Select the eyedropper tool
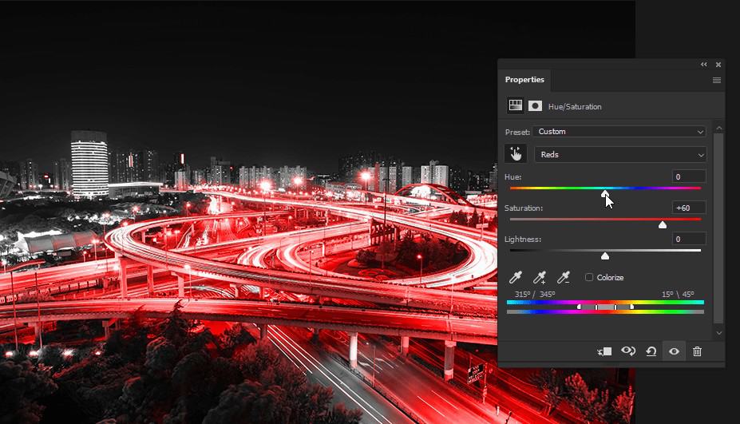This screenshot has height=424, width=740. coord(516,277)
